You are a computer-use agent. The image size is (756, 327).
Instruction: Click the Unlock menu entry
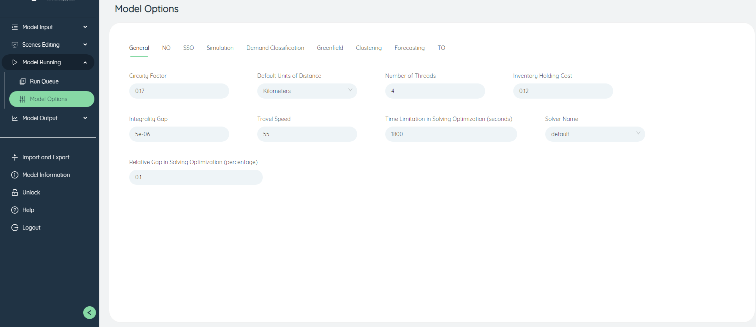click(x=31, y=192)
